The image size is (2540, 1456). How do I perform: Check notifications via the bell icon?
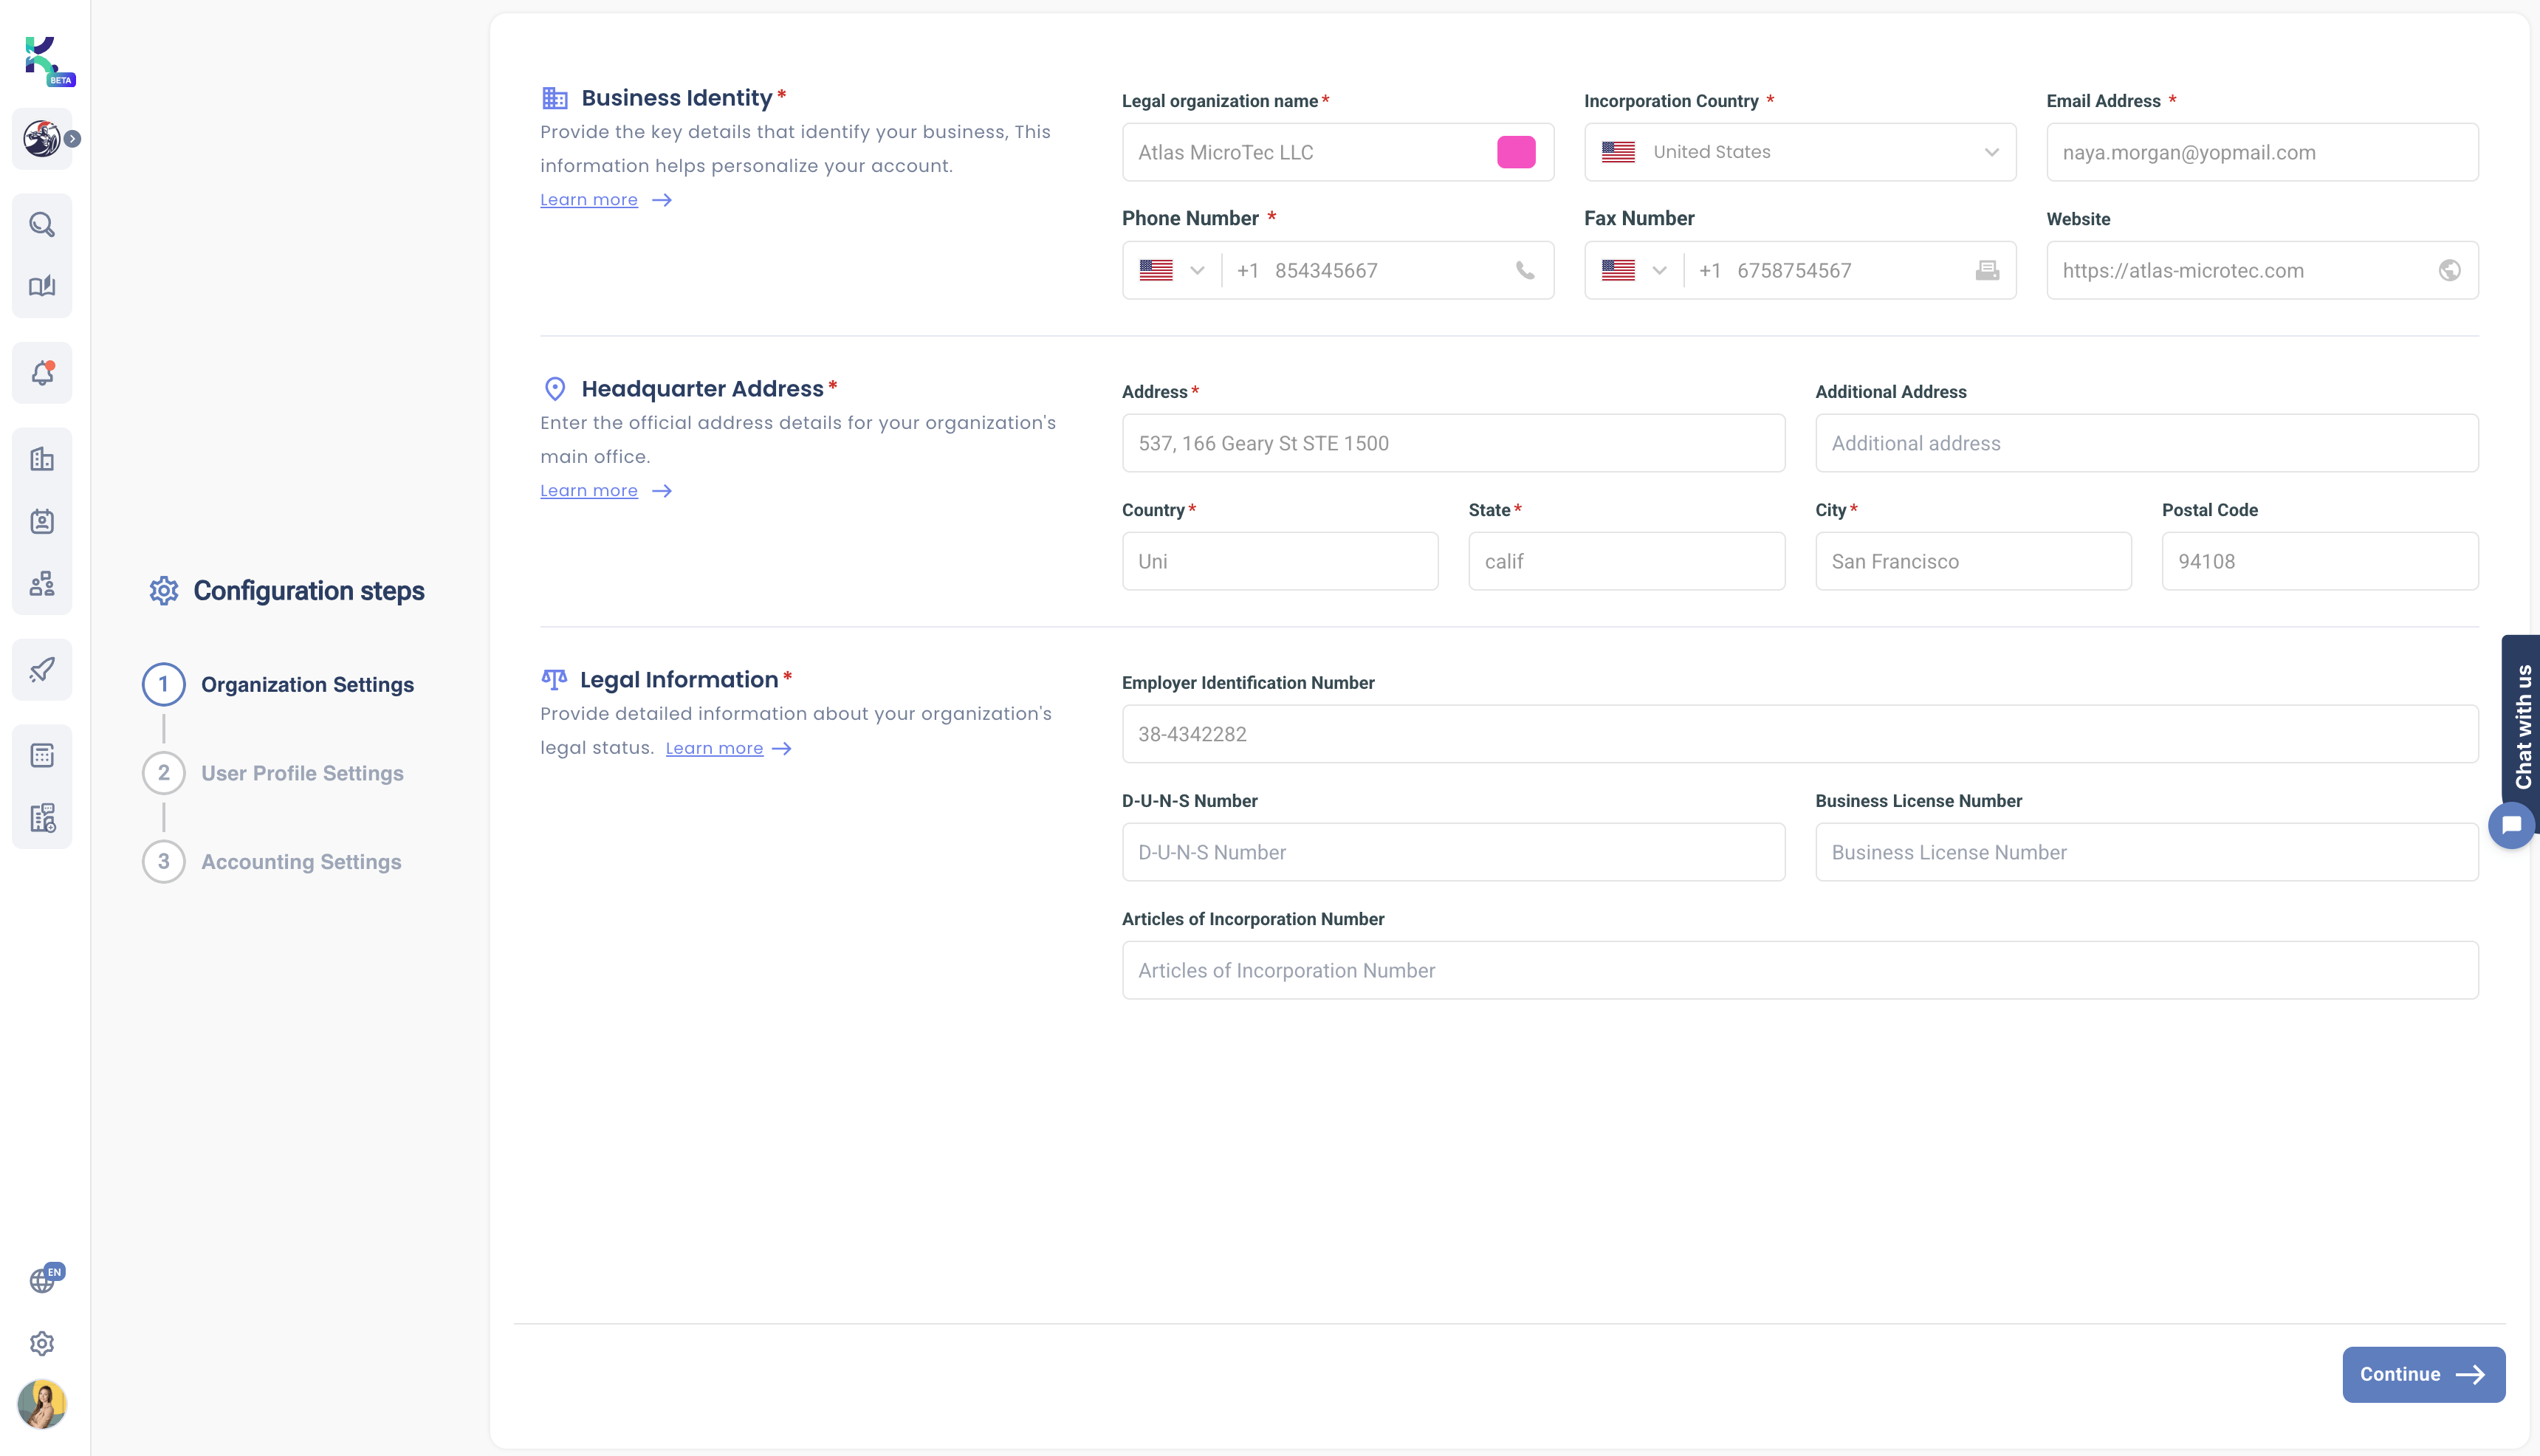tap(42, 373)
